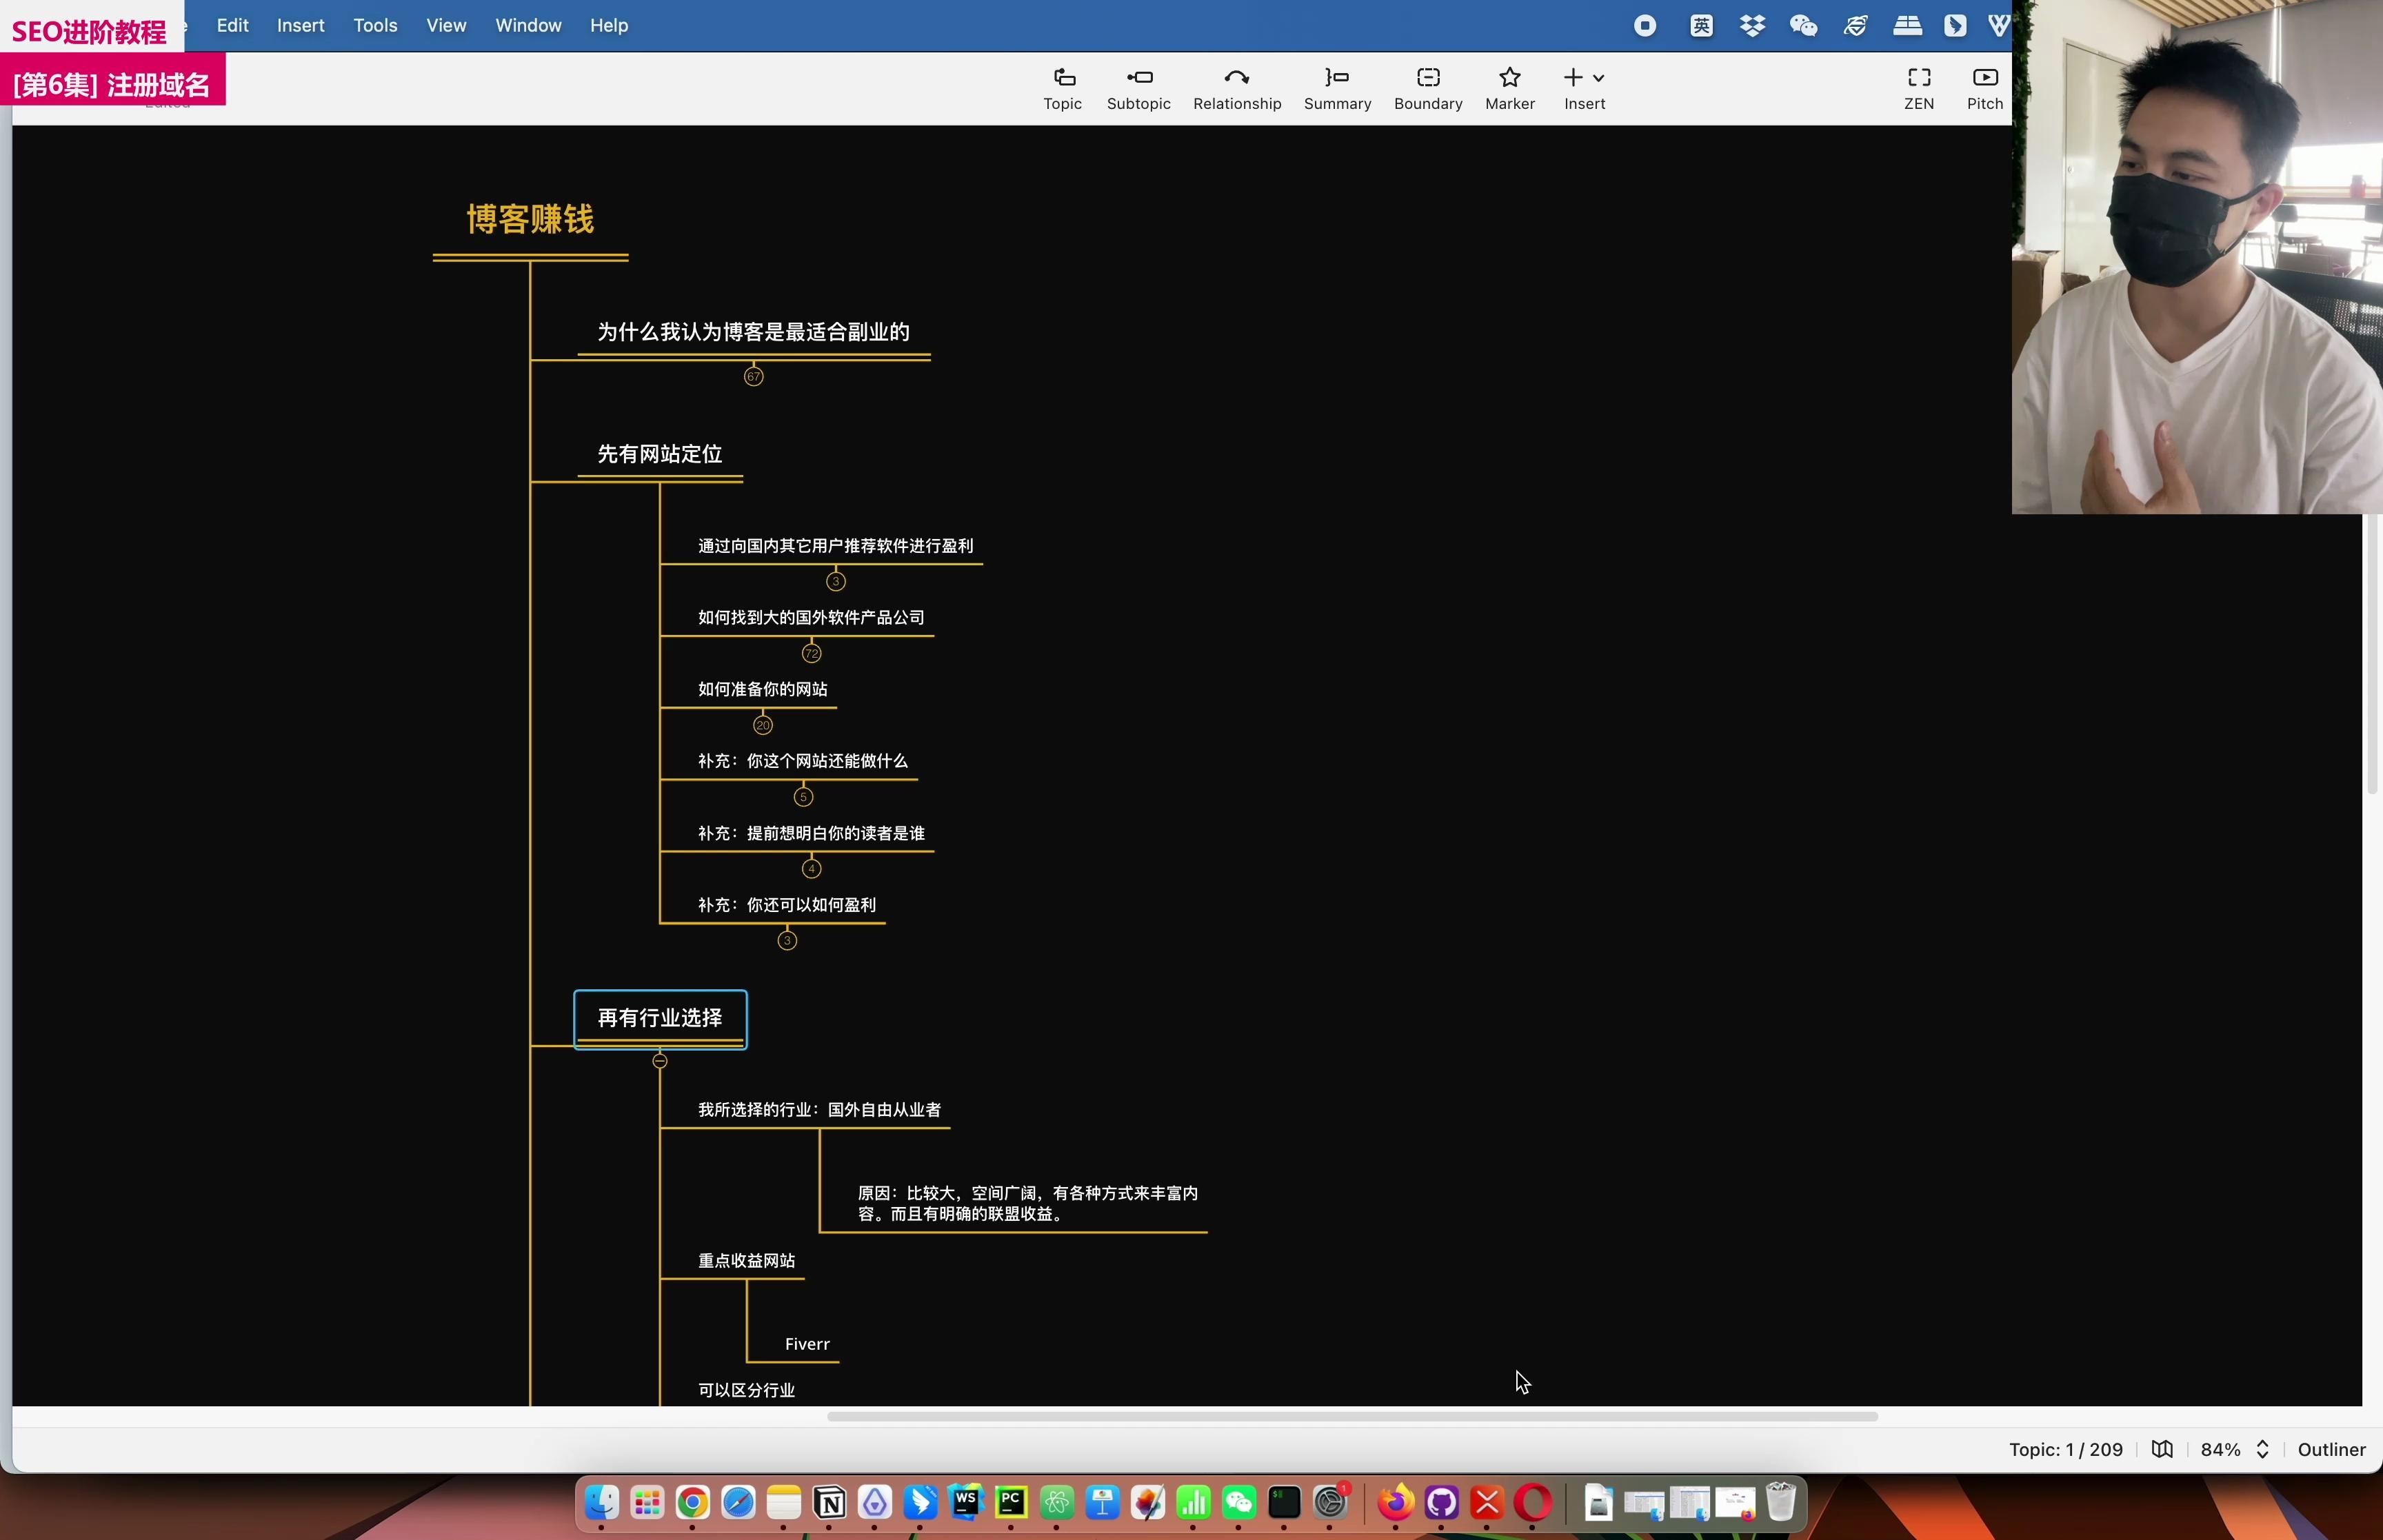Add a Summary to topics
This screenshot has width=2383, height=1540.
coord(1337,89)
